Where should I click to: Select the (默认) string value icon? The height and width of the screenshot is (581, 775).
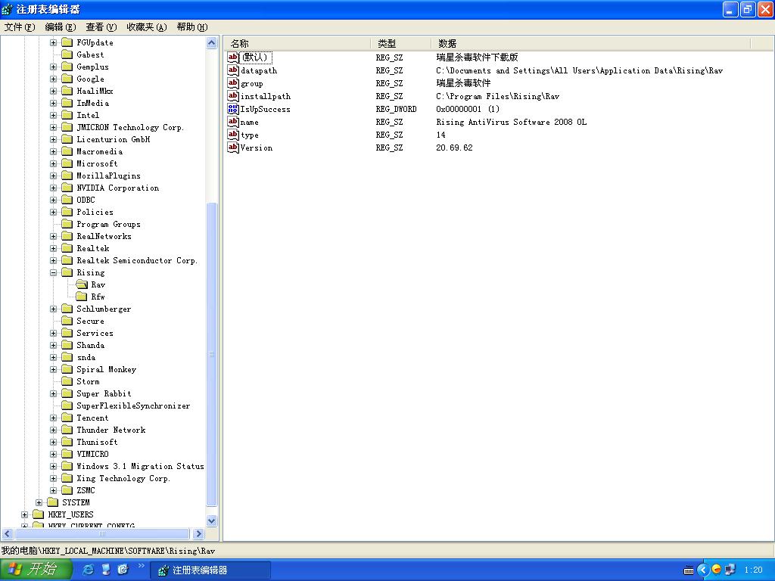click(233, 57)
